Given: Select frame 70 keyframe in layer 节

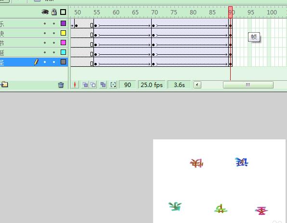Looking at the screenshot, I should [x=154, y=45].
